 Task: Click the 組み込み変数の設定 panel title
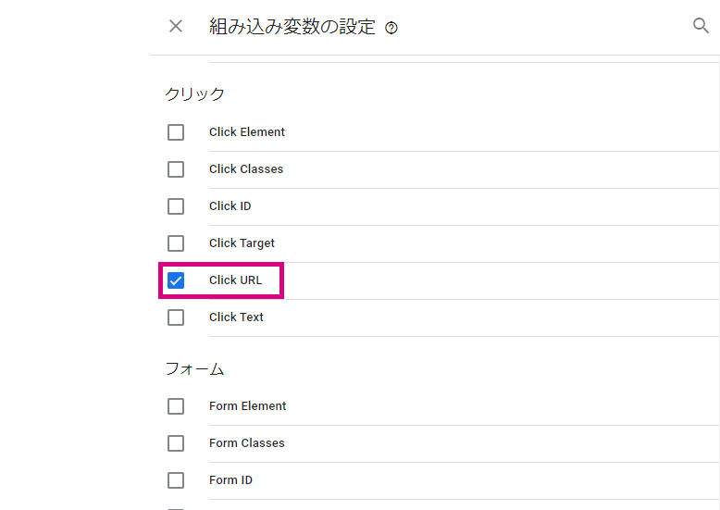point(292,27)
